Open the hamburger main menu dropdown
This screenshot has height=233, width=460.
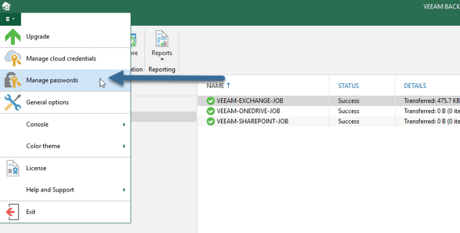click(x=10, y=19)
